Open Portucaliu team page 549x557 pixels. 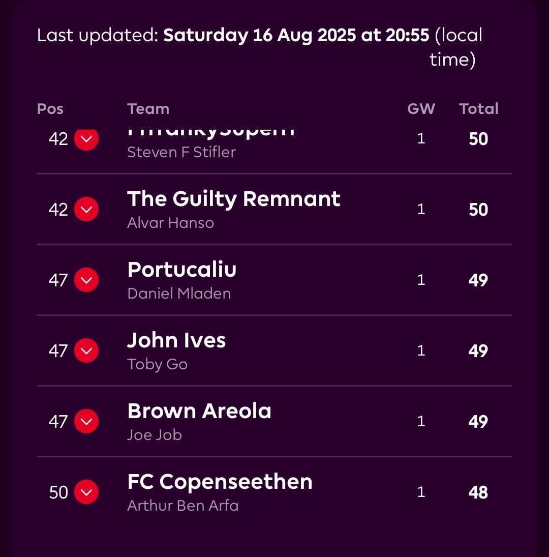pyautogui.click(x=182, y=270)
